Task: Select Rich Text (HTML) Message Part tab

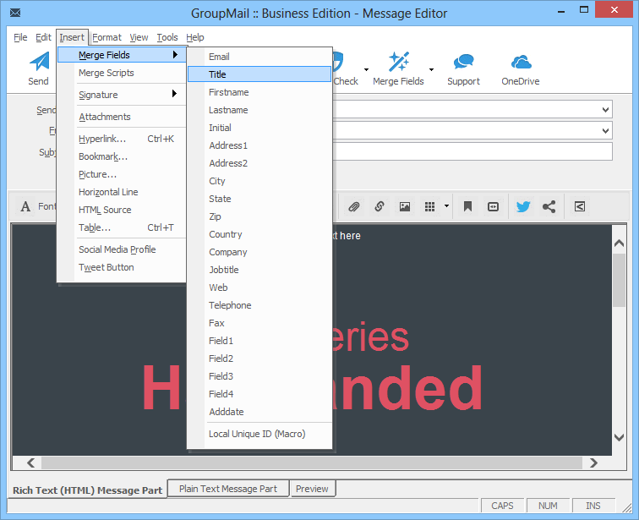Action: click(87, 490)
